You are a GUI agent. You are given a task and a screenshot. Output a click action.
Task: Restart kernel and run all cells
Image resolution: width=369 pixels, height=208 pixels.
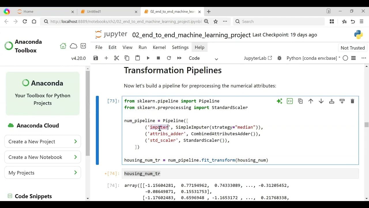pyautogui.click(x=179, y=58)
